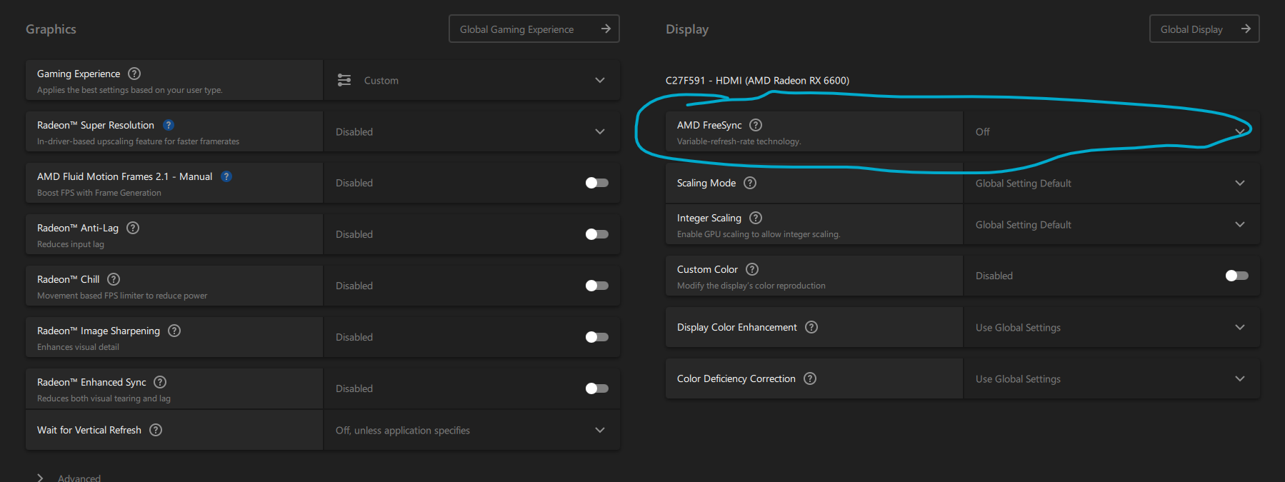Click the Scaling Mode help icon
The image size is (1285, 482).
(750, 183)
